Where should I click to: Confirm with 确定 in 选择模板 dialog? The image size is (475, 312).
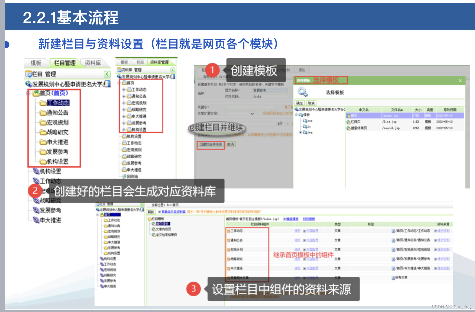click(300, 103)
